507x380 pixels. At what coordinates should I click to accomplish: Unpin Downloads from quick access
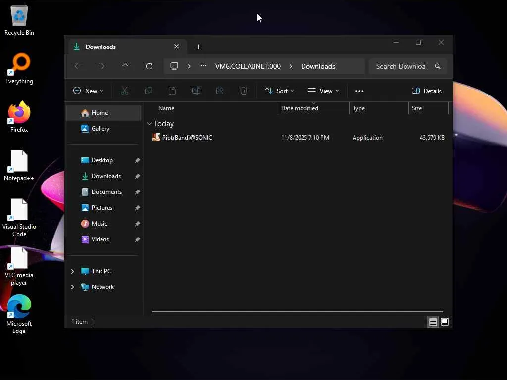138,176
